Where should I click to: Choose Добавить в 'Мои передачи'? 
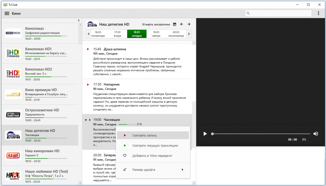coord(153,156)
